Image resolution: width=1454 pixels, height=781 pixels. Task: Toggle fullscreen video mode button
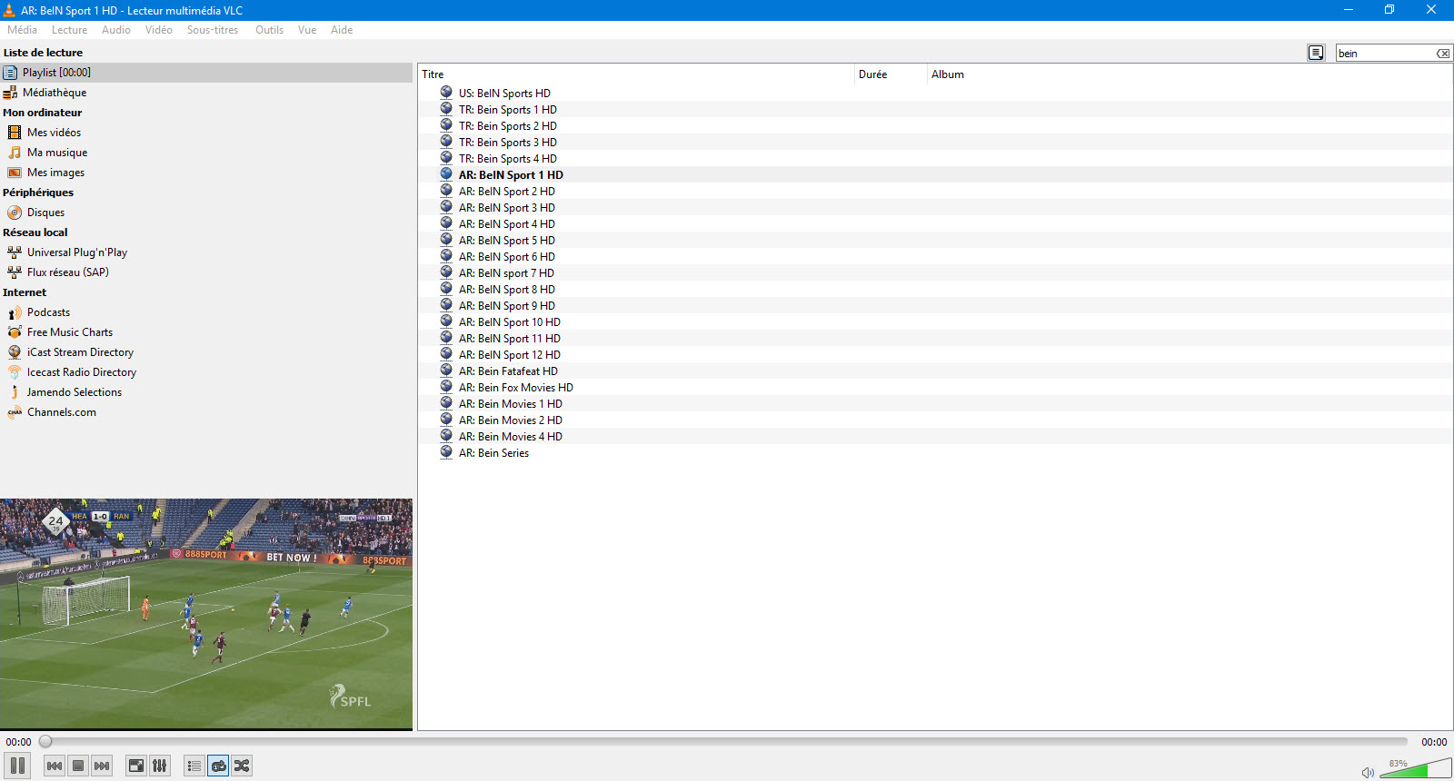(135, 766)
